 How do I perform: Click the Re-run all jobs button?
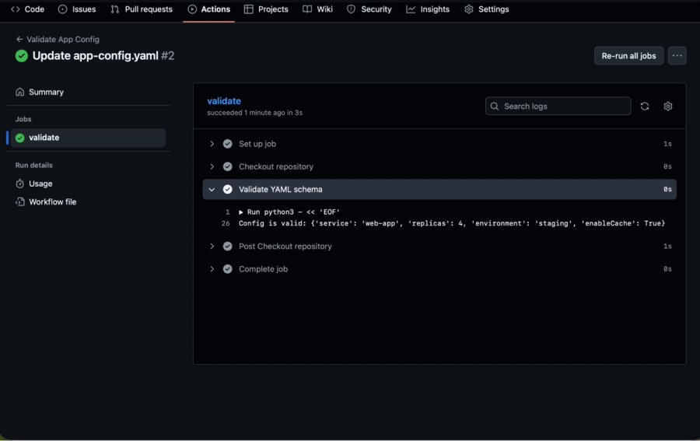(628, 56)
